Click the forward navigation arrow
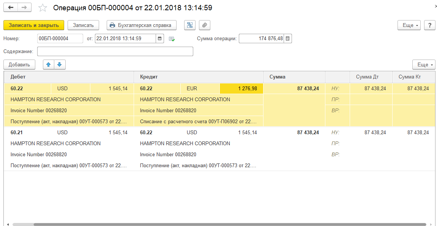 point(24,8)
